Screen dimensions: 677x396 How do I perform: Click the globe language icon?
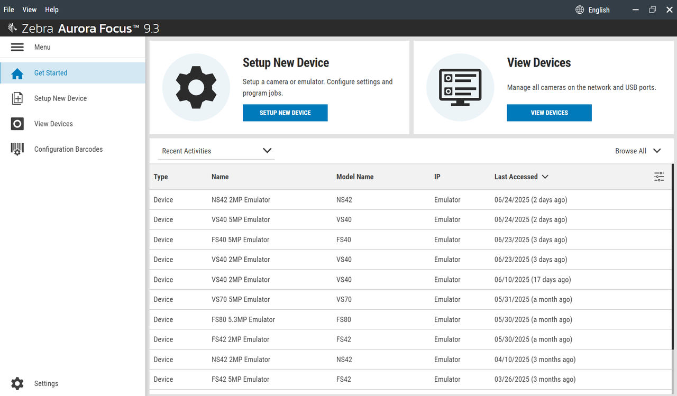580,10
